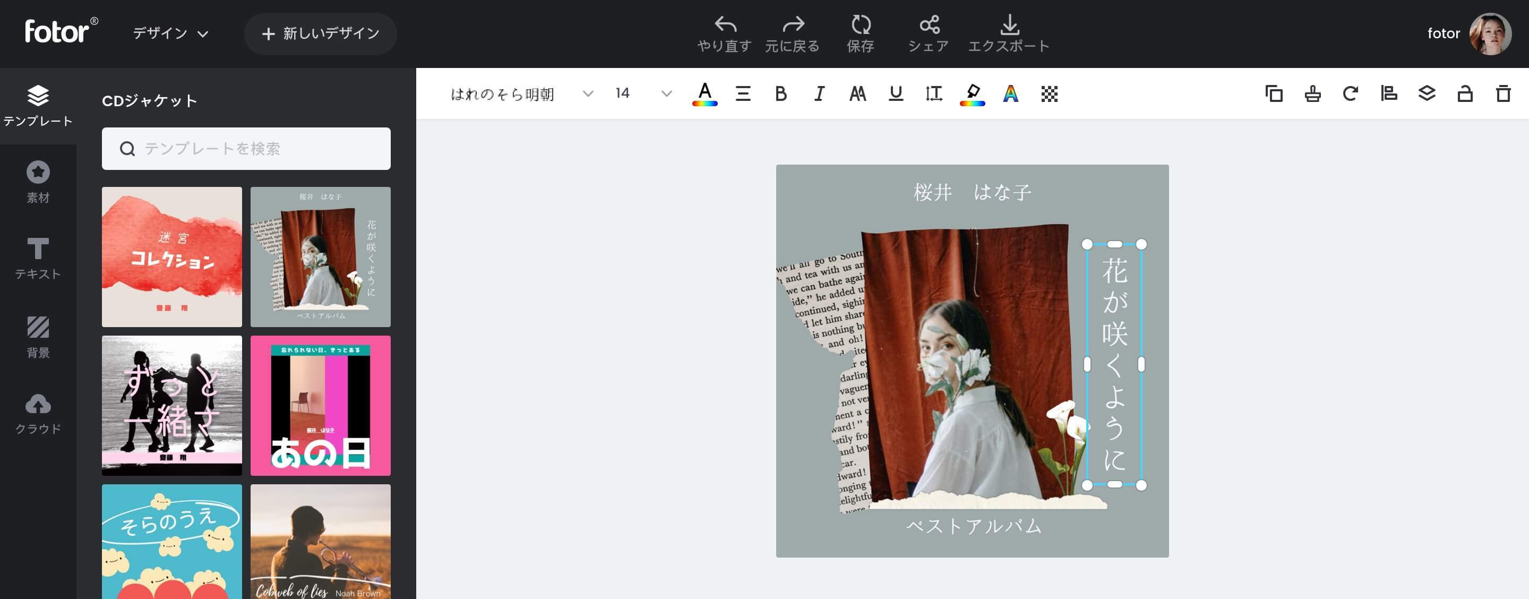Open the fotor user profile avatar
This screenshot has height=599, width=1529.
point(1490,33)
